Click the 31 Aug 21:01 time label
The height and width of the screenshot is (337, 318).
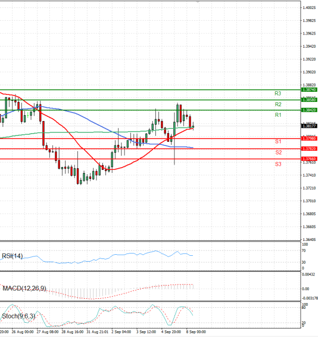[x=98, y=332]
